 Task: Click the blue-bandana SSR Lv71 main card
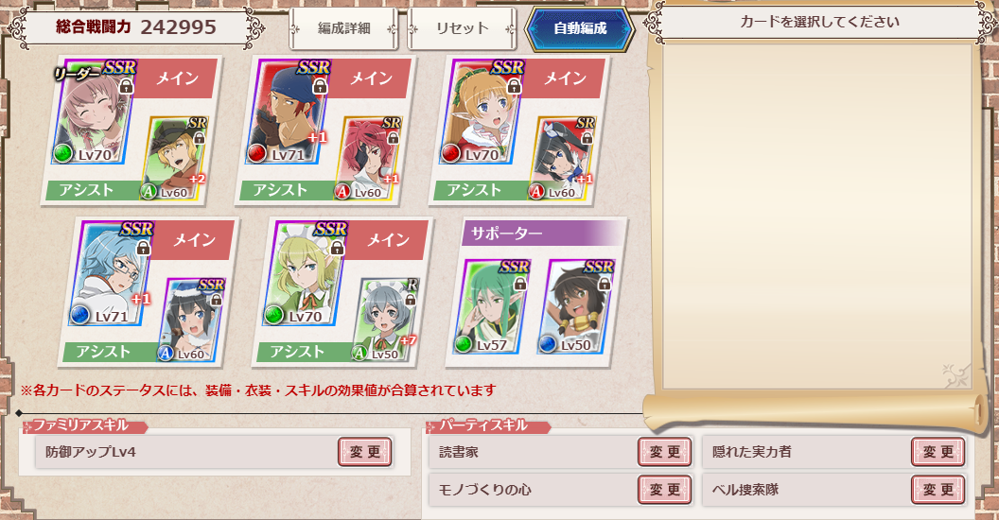point(288,113)
